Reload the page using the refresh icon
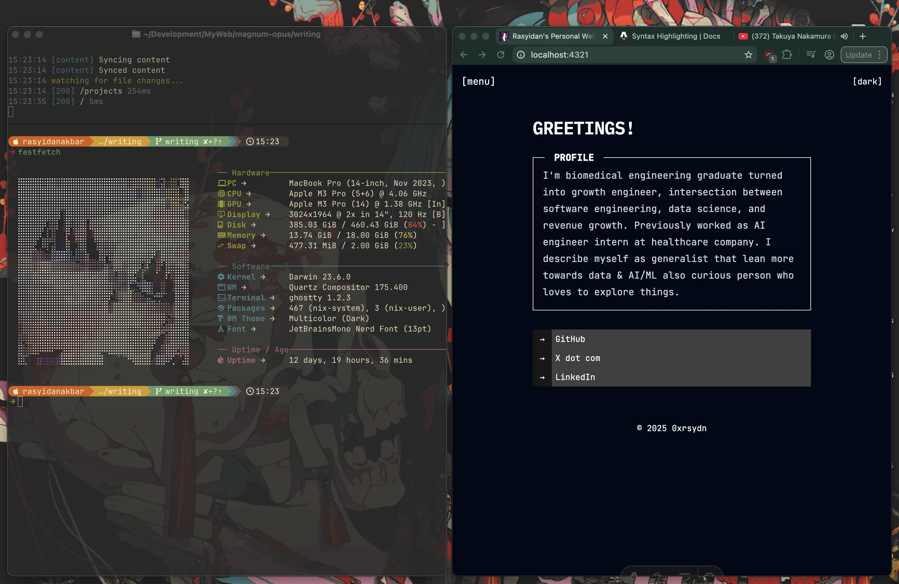The width and height of the screenshot is (899, 584). click(x=501, y=55)
